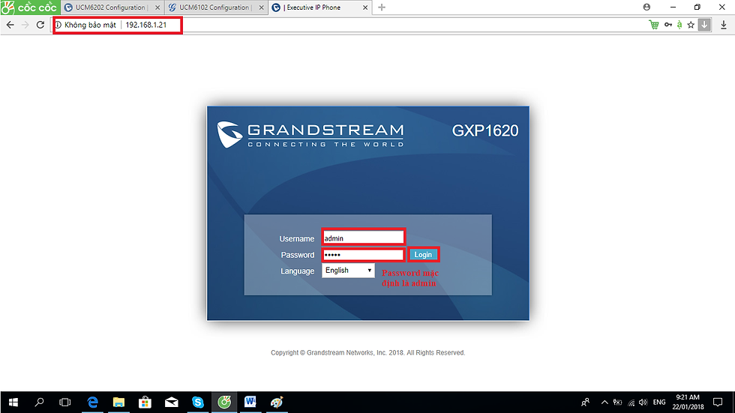The image size is (735, 413).
Task: Open Windows search from the taskbar
Action: (39, 403)
